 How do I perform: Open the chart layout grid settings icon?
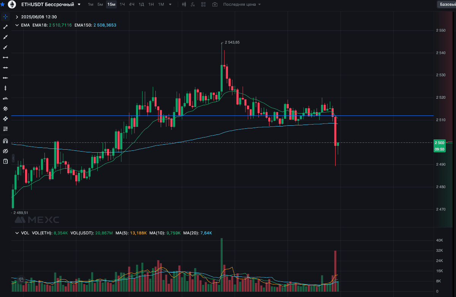click(x=204, y=5)
